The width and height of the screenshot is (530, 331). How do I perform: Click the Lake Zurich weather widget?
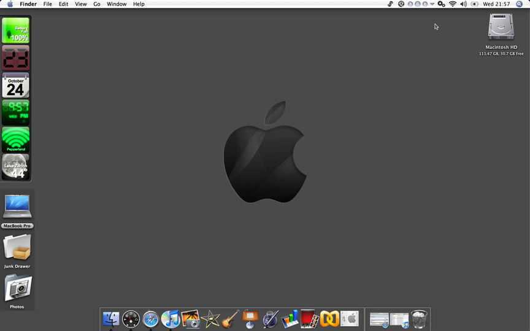click(15, 167)
